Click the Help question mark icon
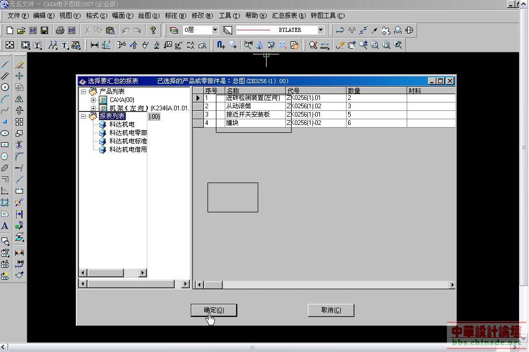 [x=153, y=30]
